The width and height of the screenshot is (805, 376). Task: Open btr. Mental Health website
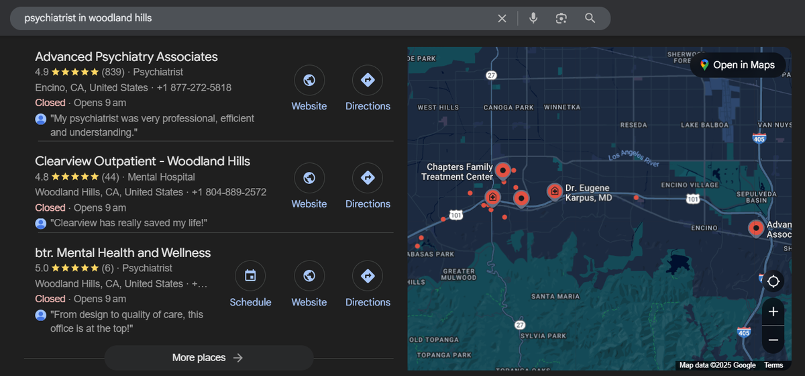pyautogui.click(x=309, y=277)
